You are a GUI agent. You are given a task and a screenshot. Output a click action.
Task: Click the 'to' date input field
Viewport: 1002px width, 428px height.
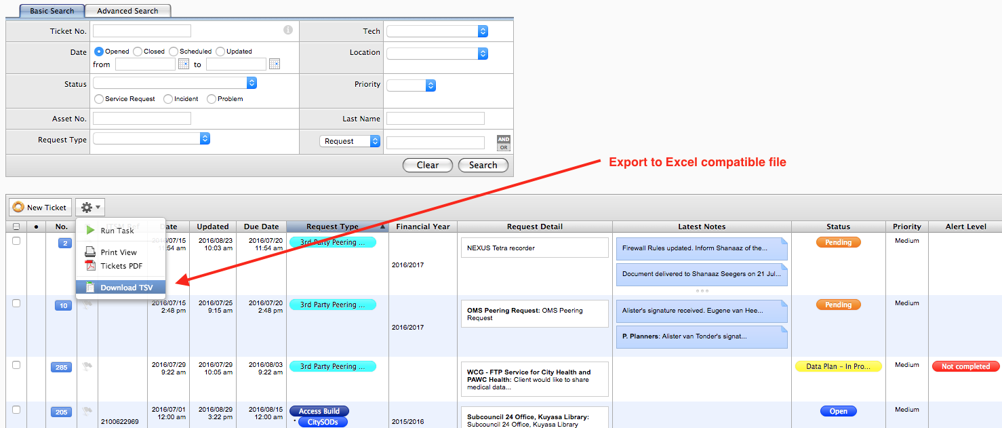[236, 64]
